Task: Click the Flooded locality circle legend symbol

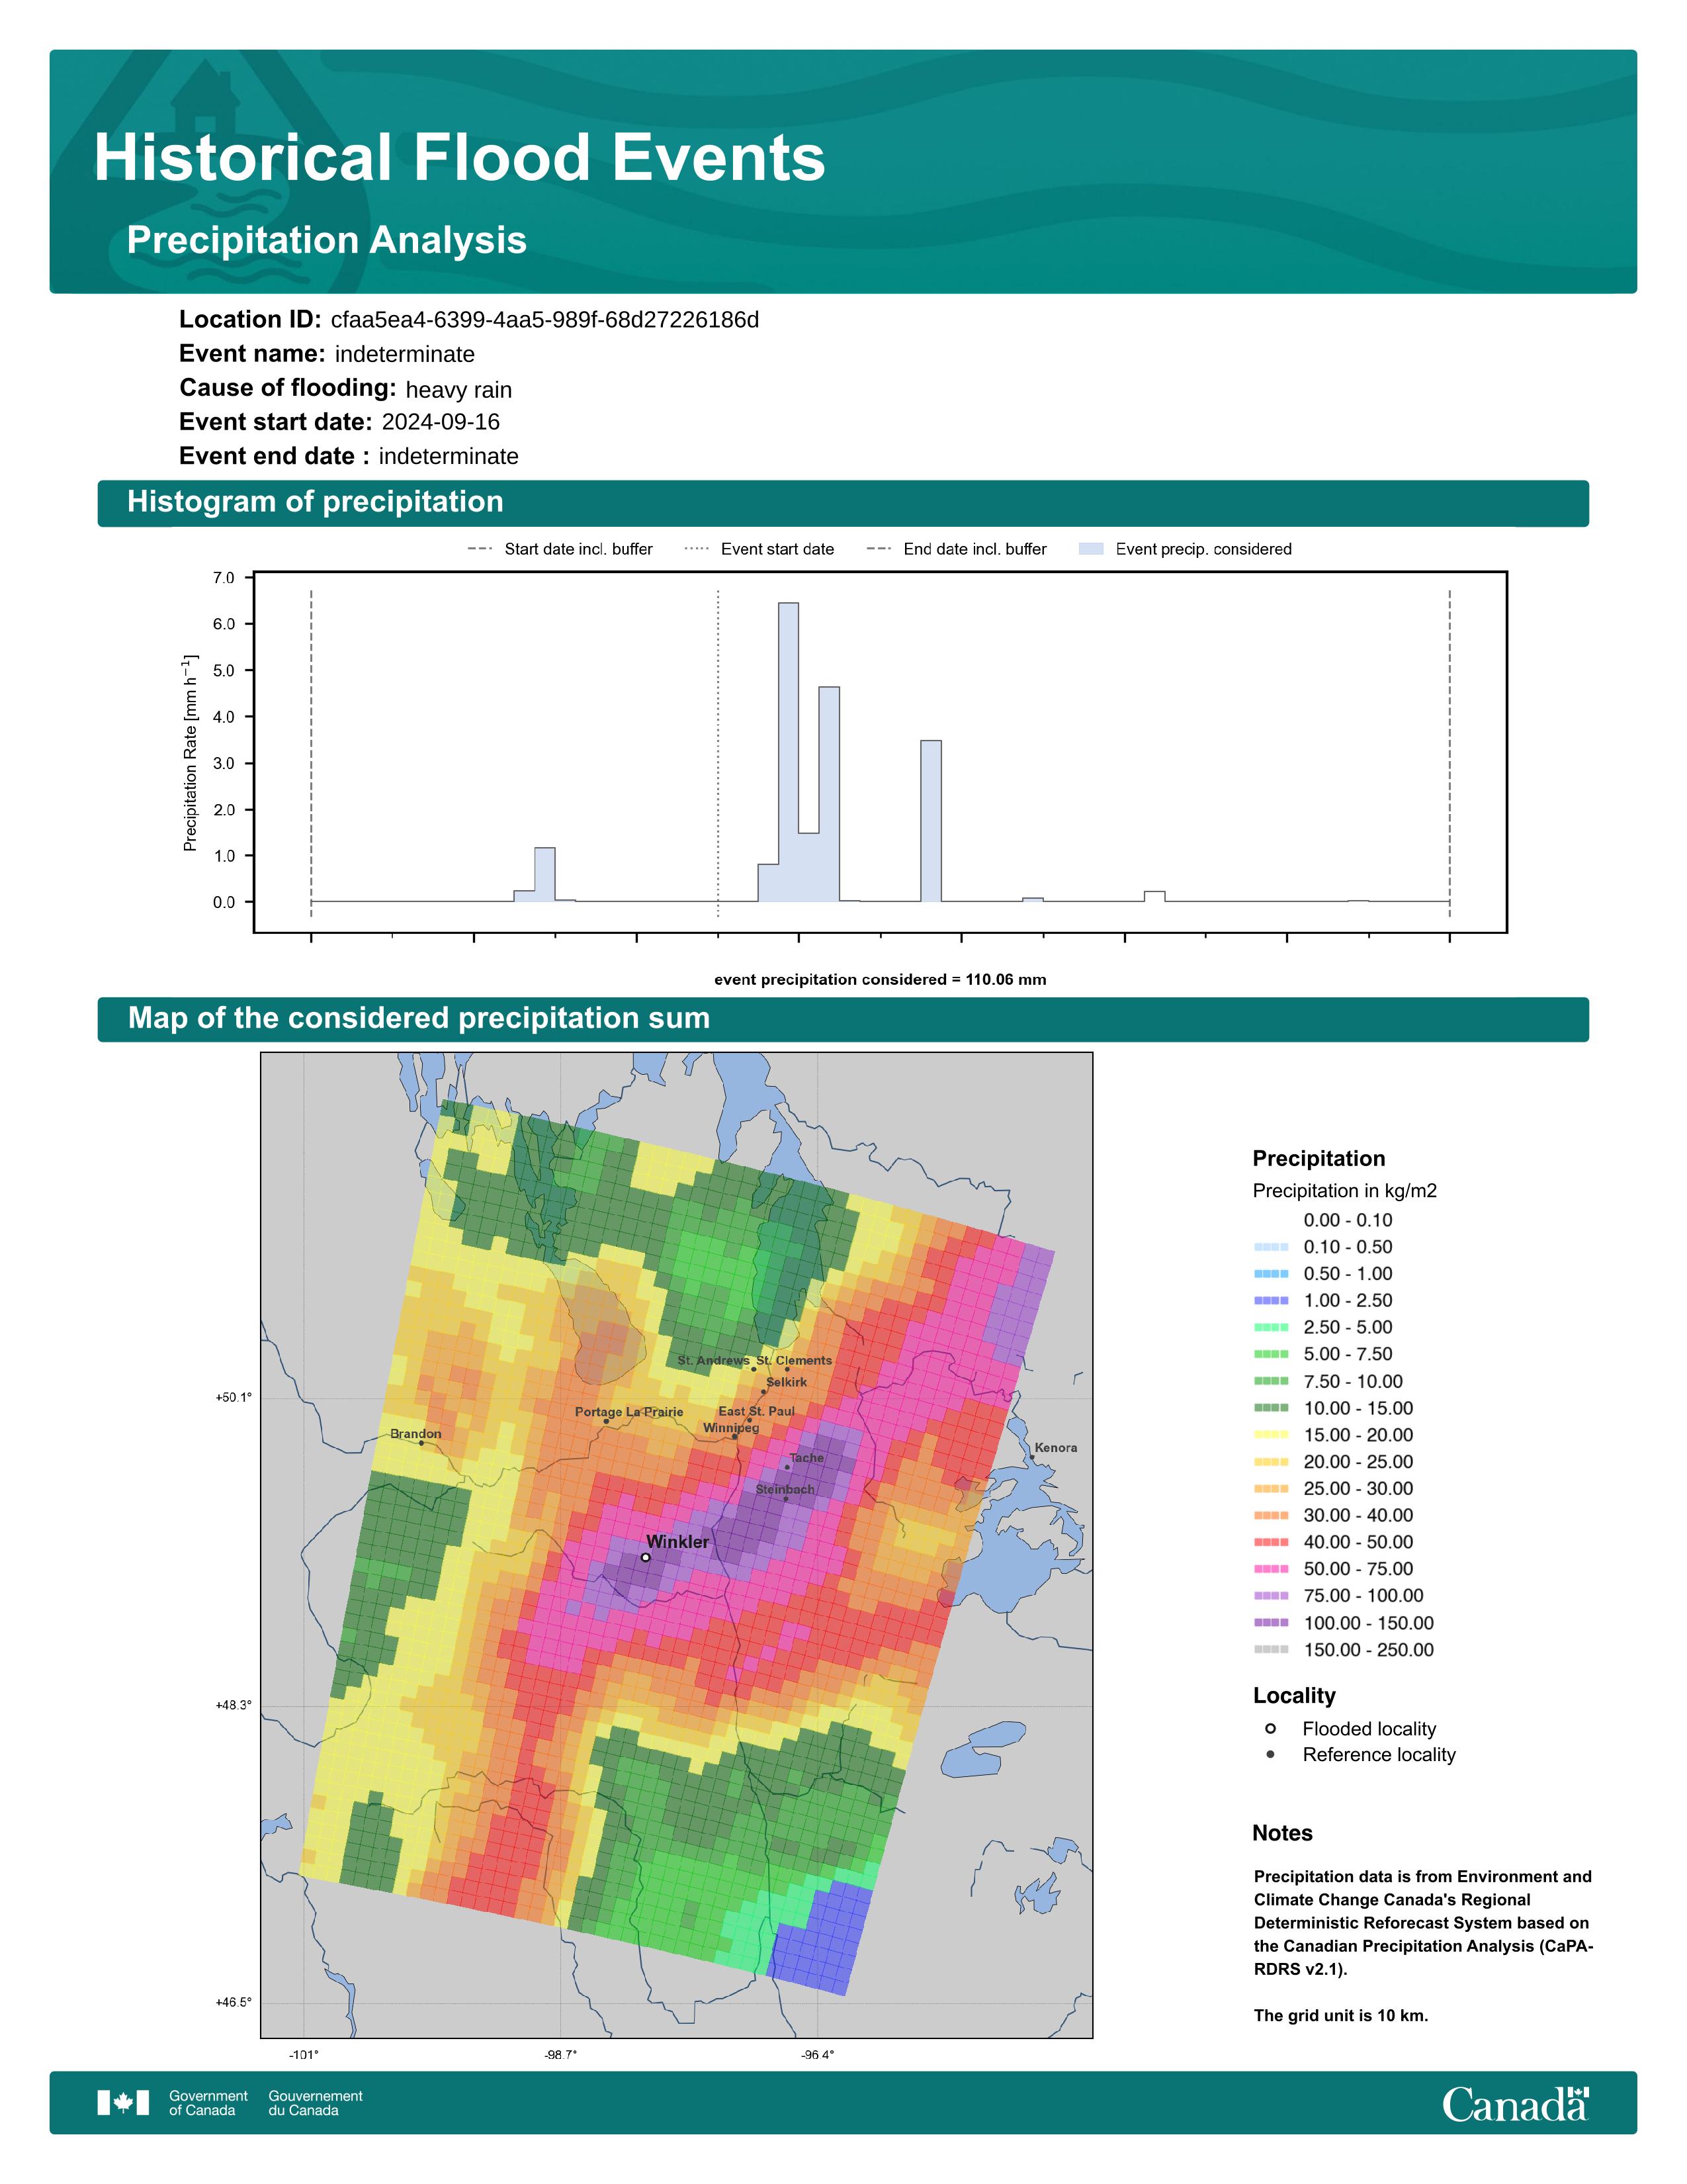Action: [1270, 1728]
